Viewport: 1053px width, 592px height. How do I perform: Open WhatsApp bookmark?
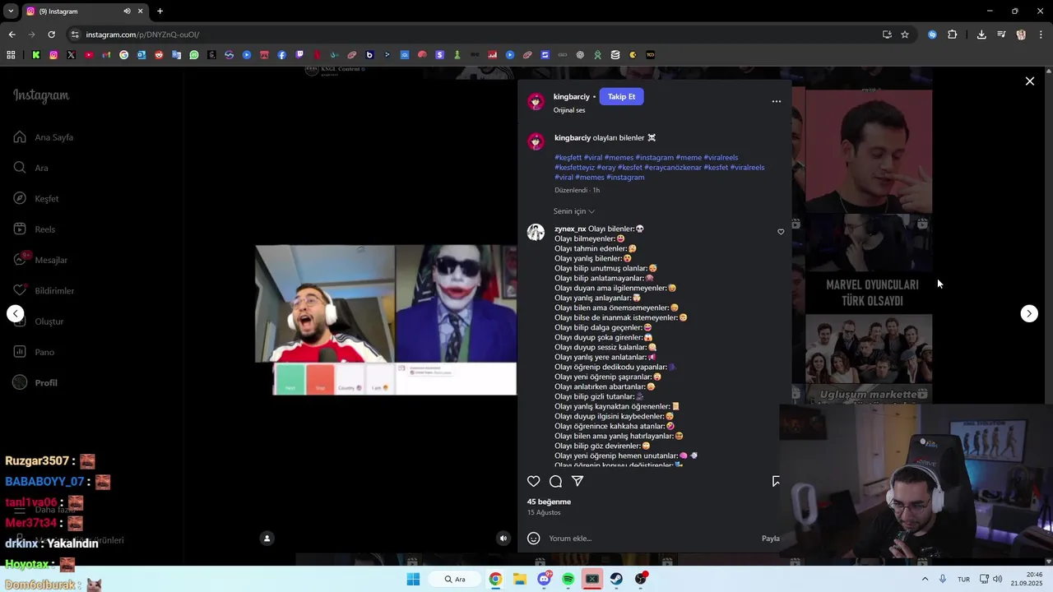[194, 55]
